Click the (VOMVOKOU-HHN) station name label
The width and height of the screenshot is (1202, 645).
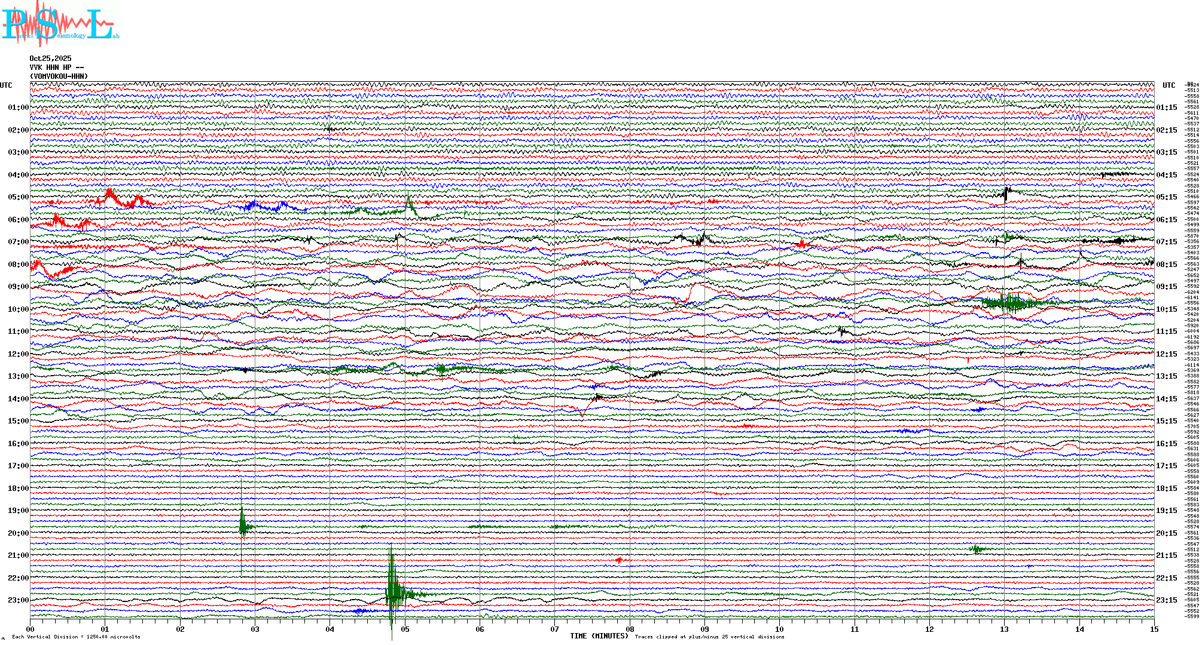(59, 76)
